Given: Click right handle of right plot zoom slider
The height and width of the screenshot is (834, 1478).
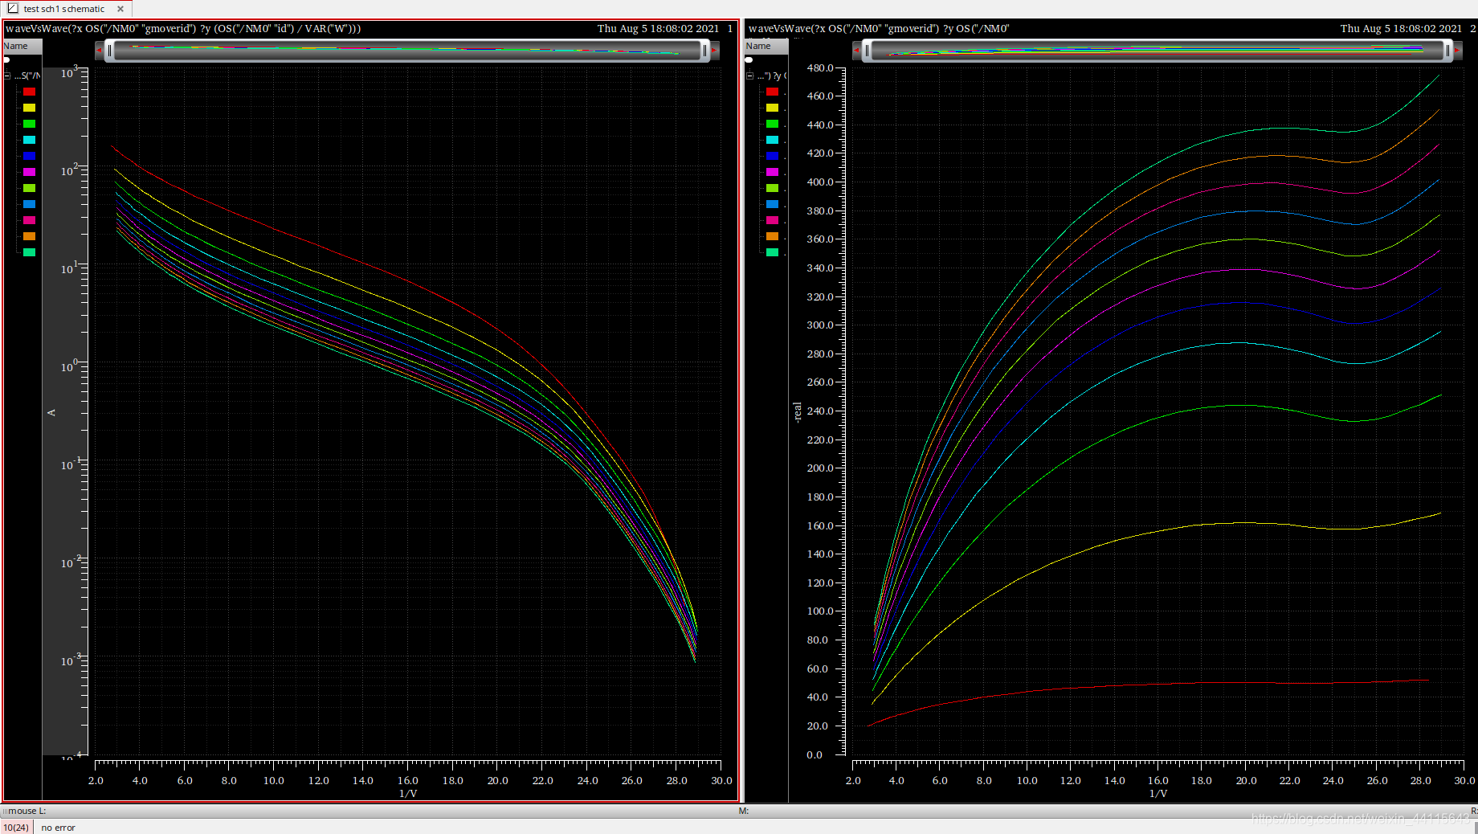Looking at the screenshot, I should click(x=1447, y=51).
